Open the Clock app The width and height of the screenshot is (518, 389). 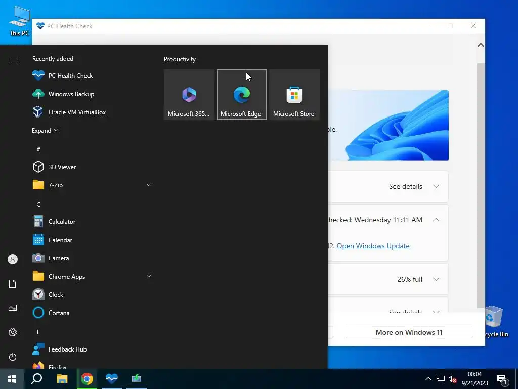coord(93,294)
